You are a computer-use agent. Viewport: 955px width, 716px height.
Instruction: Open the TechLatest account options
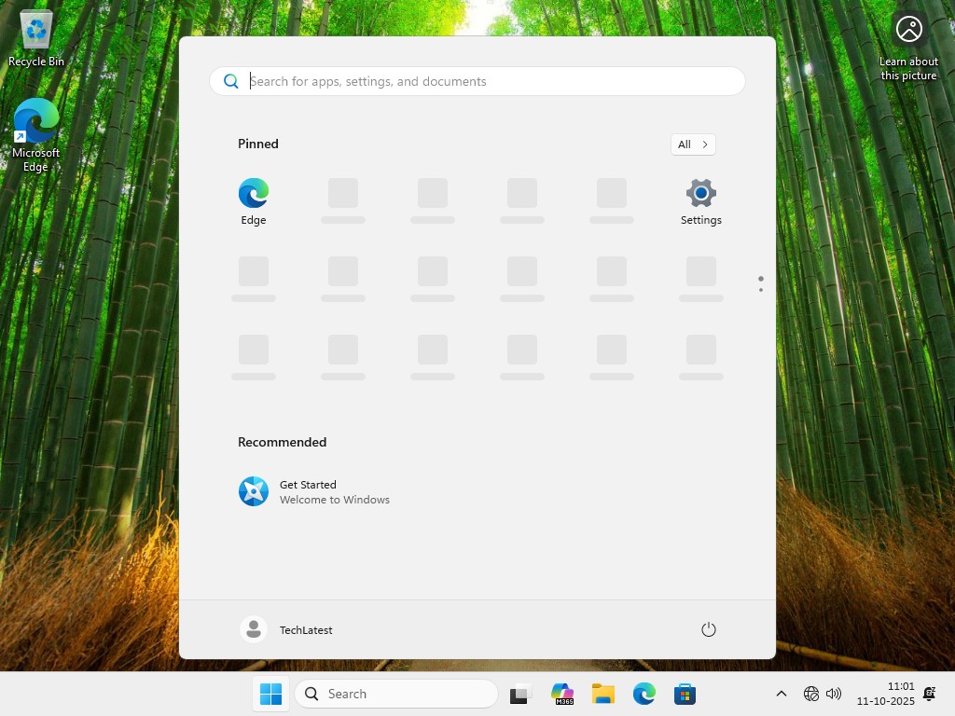click(x=286, y=629)
